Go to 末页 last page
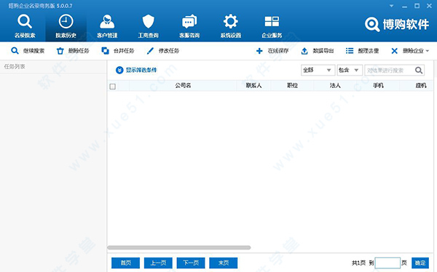Viewport: 437px width, 272px height. click(x=224, y=263)
